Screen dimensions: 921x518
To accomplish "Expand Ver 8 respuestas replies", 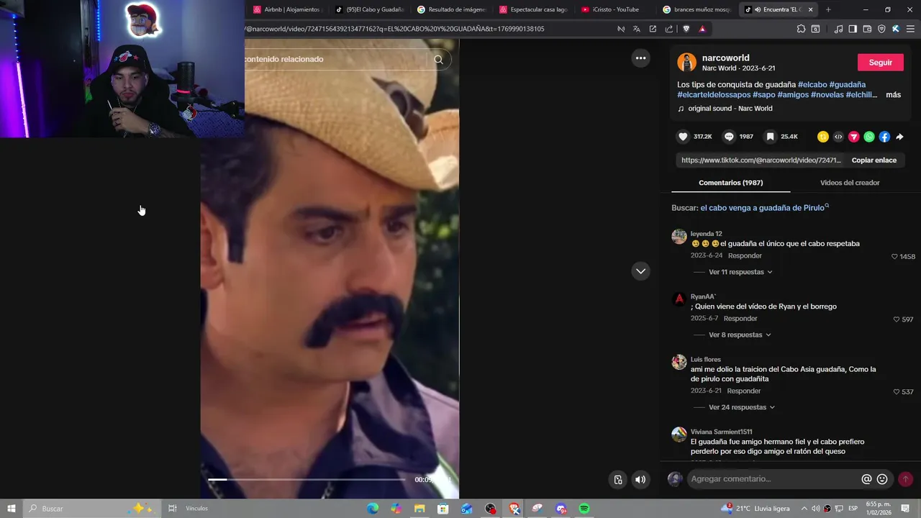I will click(740, 335).
